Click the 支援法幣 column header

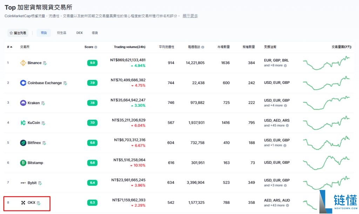click(x=270, y=47)
